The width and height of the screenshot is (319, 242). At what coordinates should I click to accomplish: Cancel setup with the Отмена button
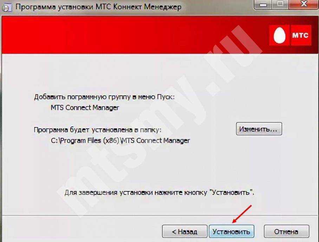pyautogui.click(x=286, y=231)
